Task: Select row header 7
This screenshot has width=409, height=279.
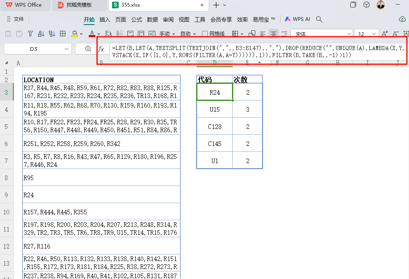Action: coord(7,161)
